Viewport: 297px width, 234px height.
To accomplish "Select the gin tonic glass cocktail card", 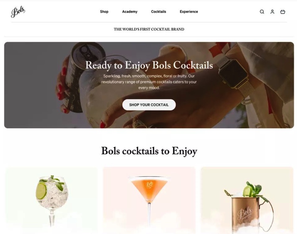I will 52,200.
